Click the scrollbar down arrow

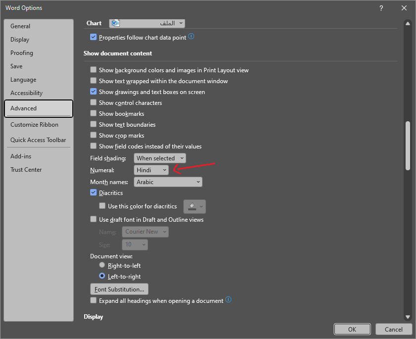[x=408, y=317]
